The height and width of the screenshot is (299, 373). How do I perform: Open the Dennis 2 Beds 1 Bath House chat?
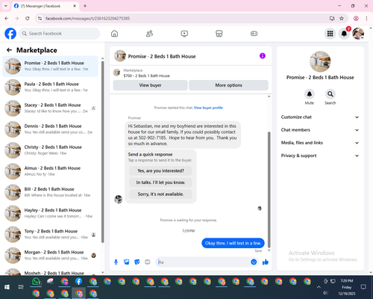pos(51,129)
